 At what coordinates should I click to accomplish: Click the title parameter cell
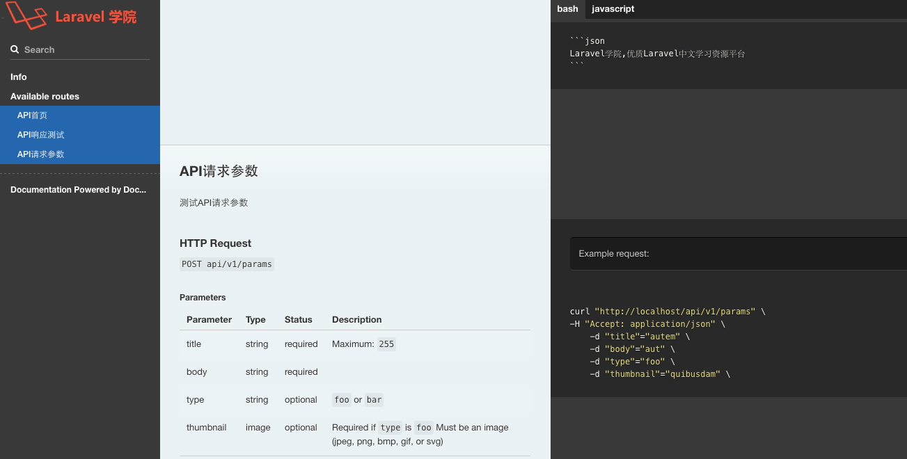[194, 344]
